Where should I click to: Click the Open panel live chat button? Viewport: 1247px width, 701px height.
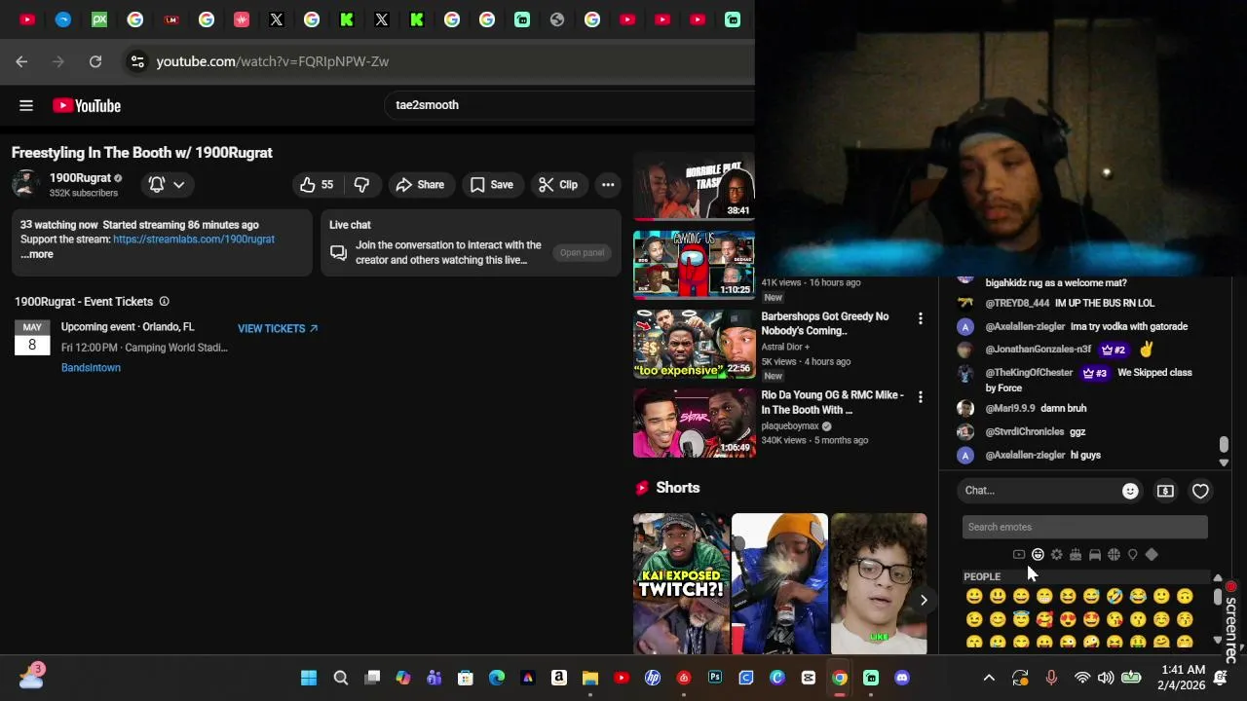pos(582,252)
